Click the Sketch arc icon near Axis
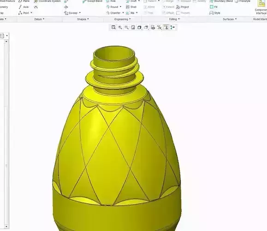 pyautogui.click(x=36, y=7)
